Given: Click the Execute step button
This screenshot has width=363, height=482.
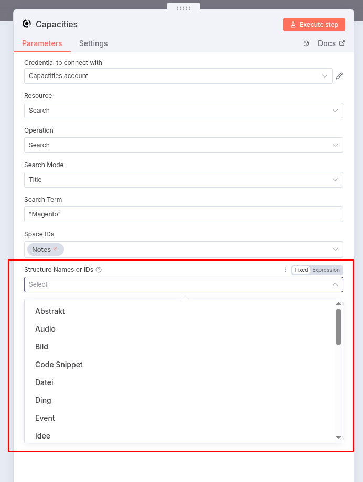Looking at the screenshot, I should pos(314,25).
